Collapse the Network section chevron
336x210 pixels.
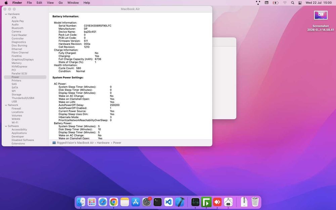coord(6,105)
